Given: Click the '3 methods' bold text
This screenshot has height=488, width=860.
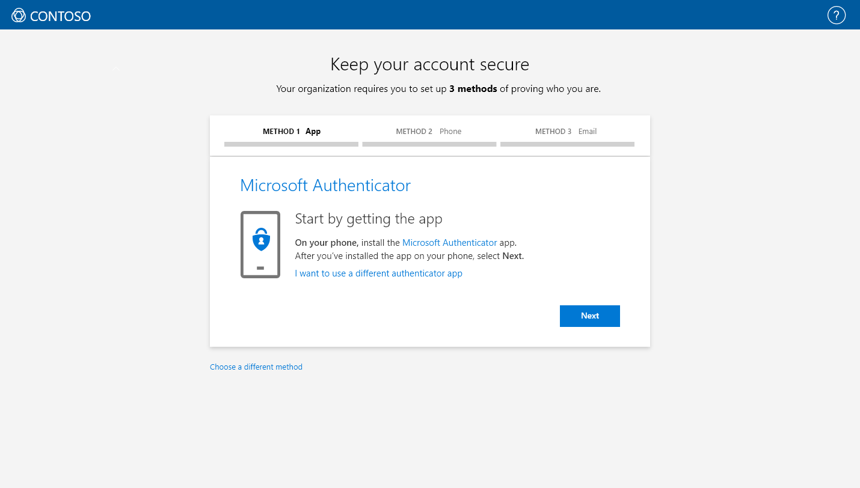Looking at the screenshot, I should [473, 89].
